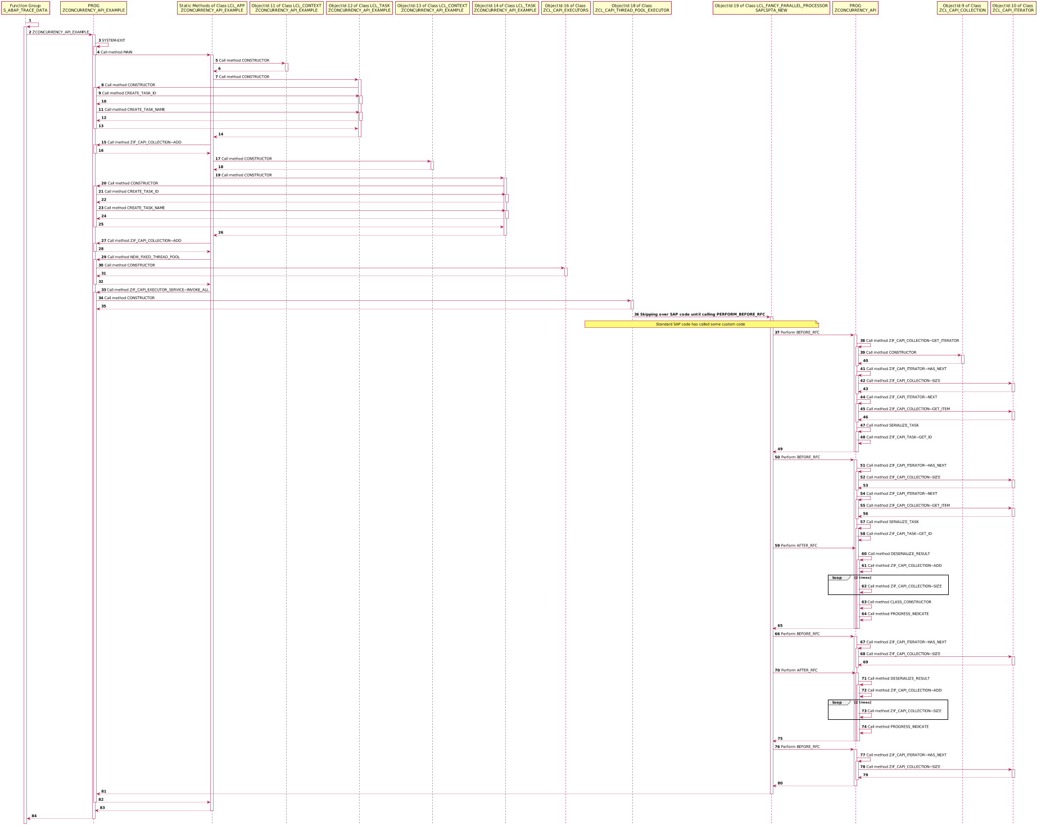This screenshot has width=1037, height=825.
Task: Select the ObjectId:12 of Class LCL_TASK box
Action: [x=359, y=8]
